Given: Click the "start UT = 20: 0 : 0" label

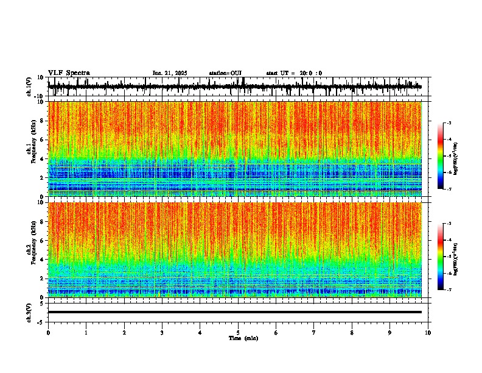Looking at the screenshot, I should (294, 73).
